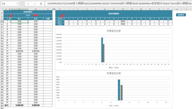Click the 5900 expense cell under month 7
The height and width of the screenshot is (109, 192).
click(123, 24)
